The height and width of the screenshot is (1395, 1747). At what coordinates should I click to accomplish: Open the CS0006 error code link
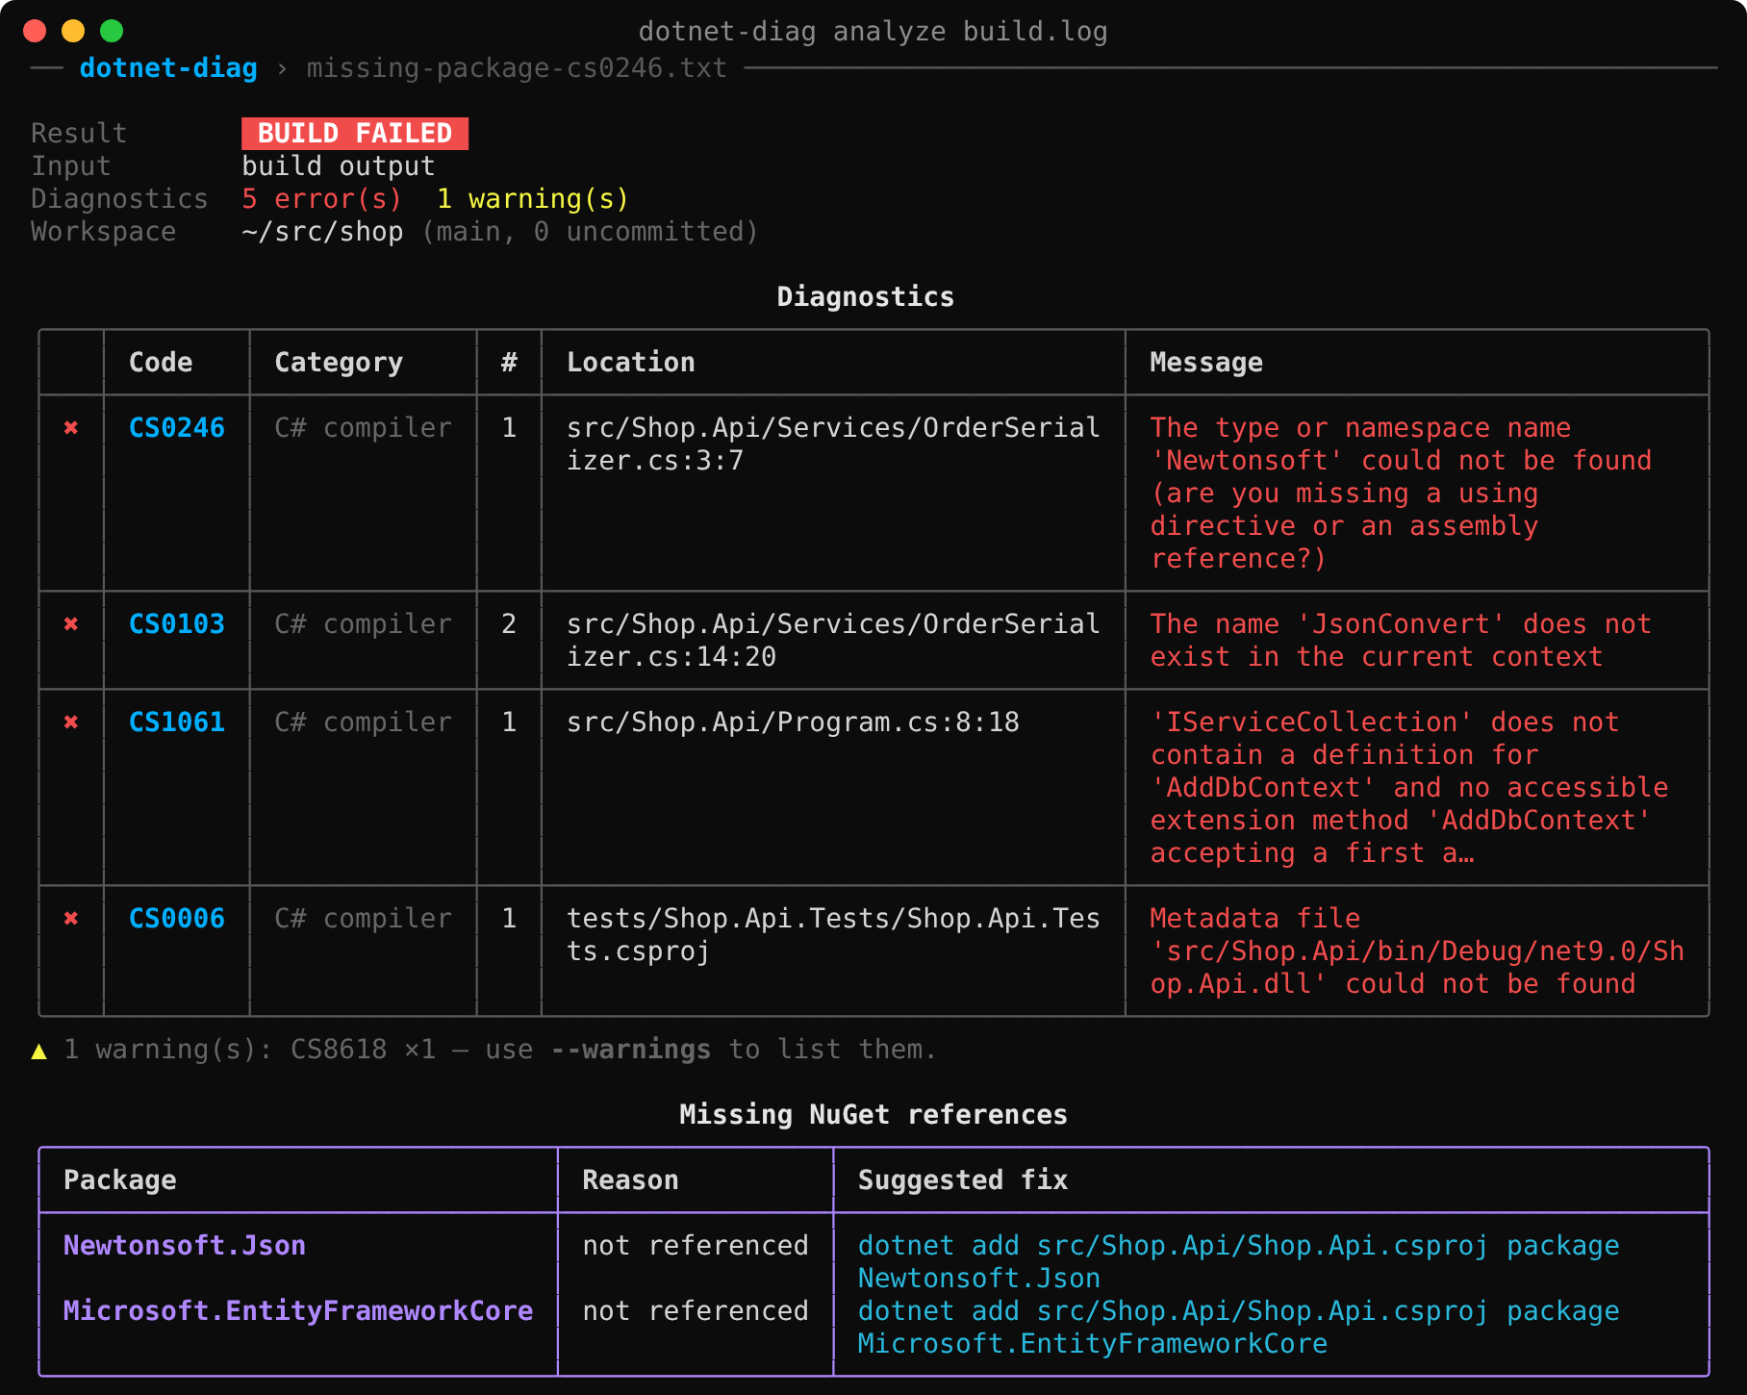tap(177, 919)
